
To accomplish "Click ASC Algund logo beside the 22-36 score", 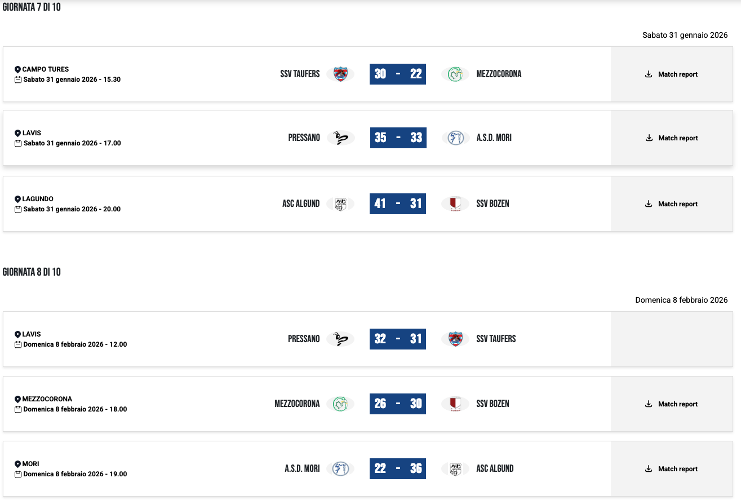I will coord(455,468).
